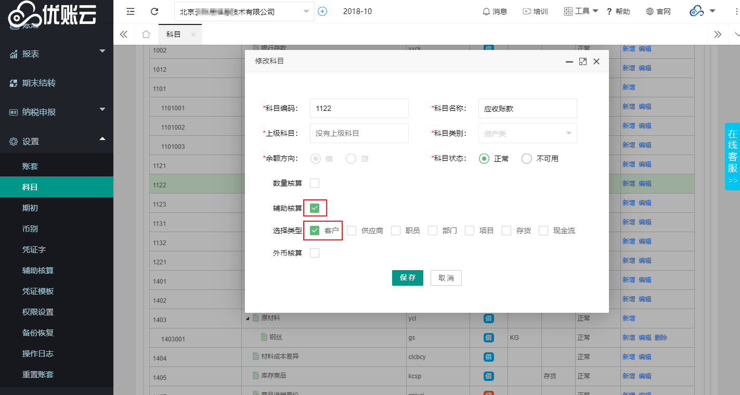This screenshot has height=395, width=740.
Task: Open the 在线客服 side panel
Action: [732, 156]
